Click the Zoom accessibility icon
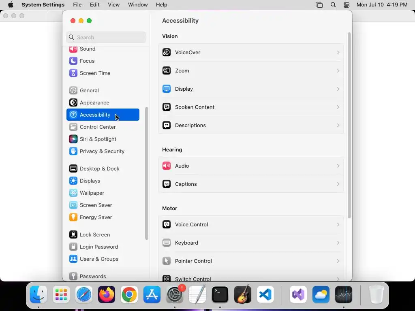Image resolution: width=415 pixels, height=311 pixels. pyautogui.click(x=167, y=70)
